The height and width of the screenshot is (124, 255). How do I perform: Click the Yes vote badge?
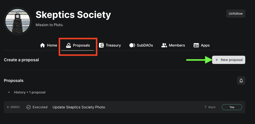tap(232, 107)
